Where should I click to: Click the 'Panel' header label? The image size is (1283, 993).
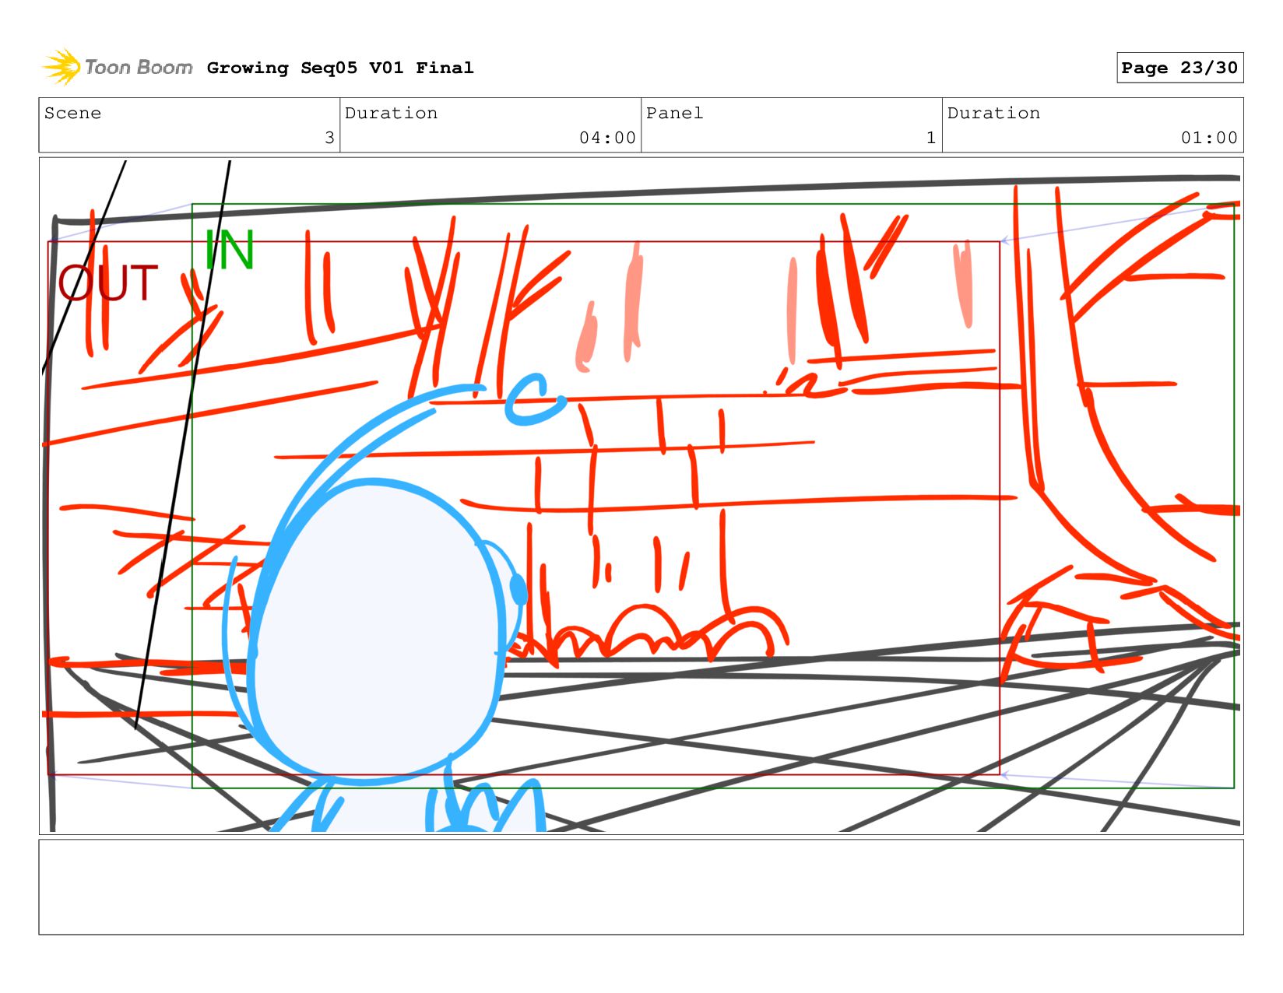point(674,113)
